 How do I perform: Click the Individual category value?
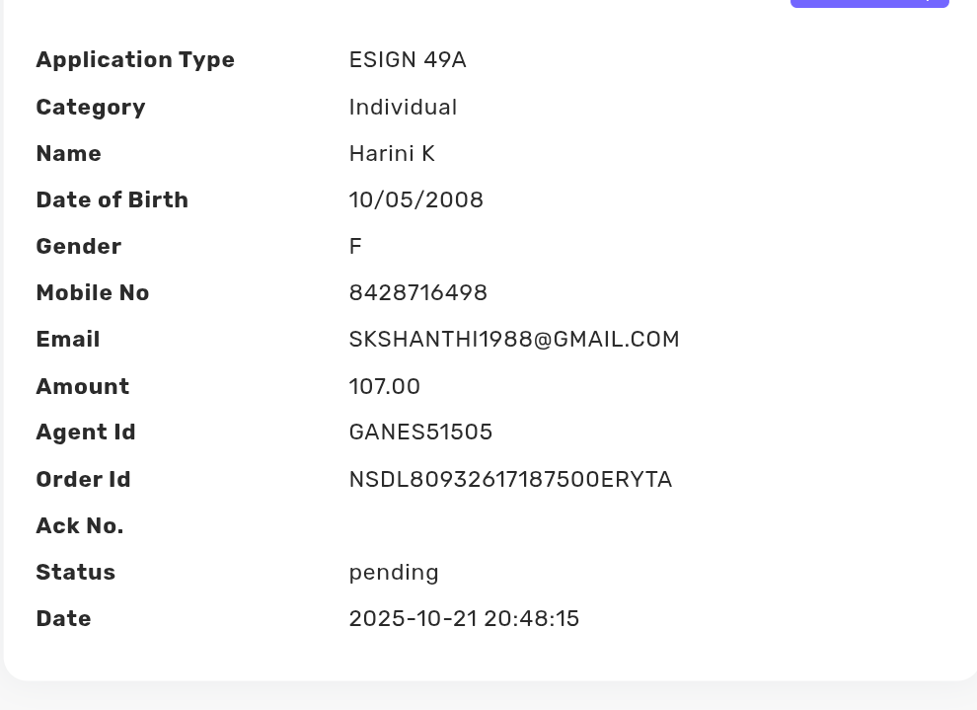coord(403,108)
